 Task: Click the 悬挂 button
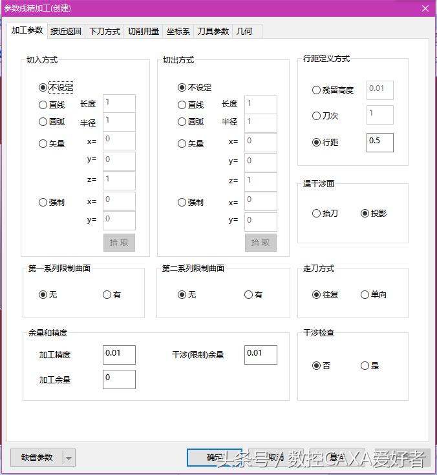pyautogui.click(x=336, y=458)
